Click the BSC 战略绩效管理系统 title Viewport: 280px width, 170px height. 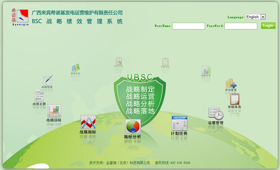[77, 21]
